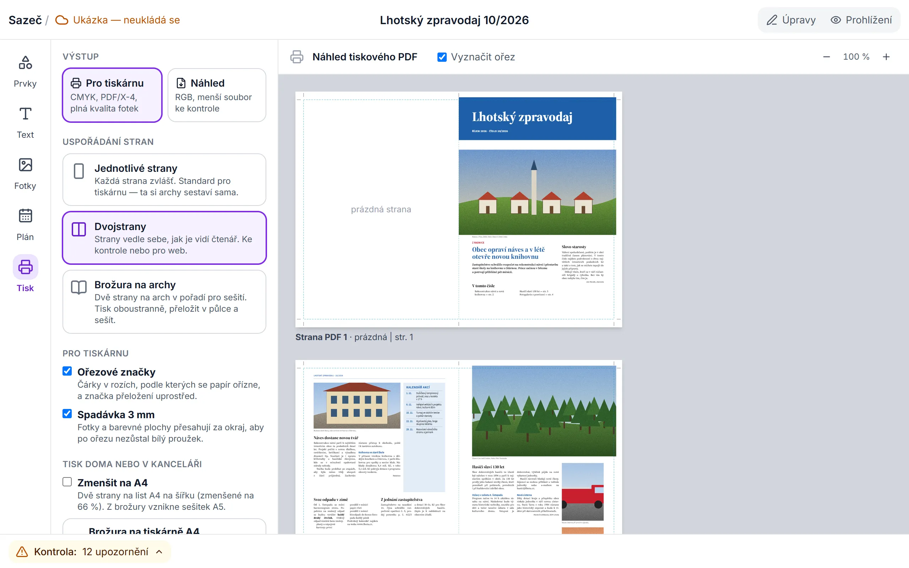Click the warning triangle in Kontrola bar
Image resolution: width=909 pixels, height=568 pixels.
click(x=22, y=551)
